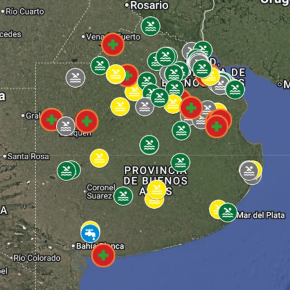The width and height of the screenshot is (290, 290).
Task: Open the red cross marker at Venado Tuerto
Action: coord(113,44)
